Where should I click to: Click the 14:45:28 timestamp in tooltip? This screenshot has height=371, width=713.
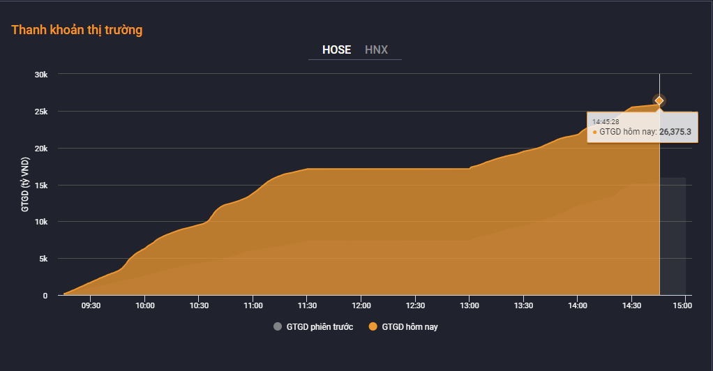(x=607, y=121)
